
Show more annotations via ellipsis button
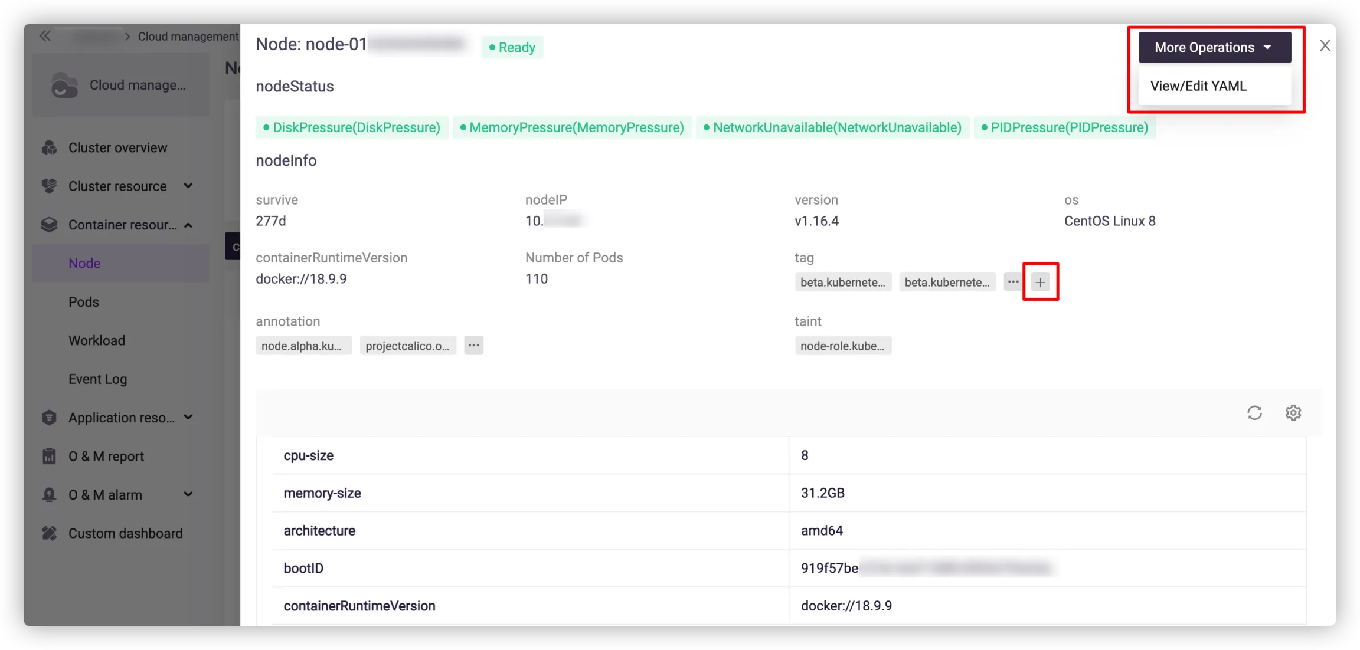473,346
